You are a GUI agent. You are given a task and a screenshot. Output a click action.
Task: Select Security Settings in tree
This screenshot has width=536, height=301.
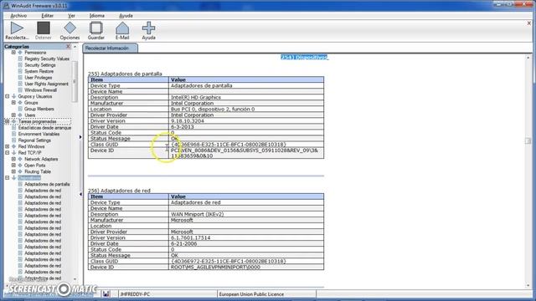tap(40, 65)
